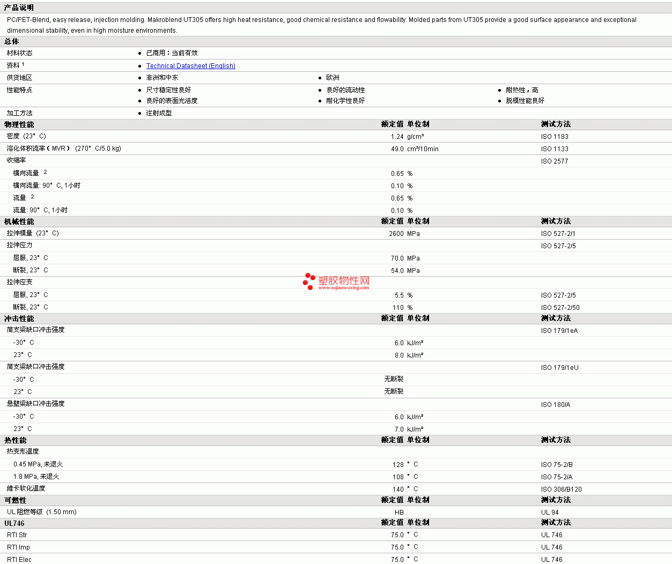Click the feature 尺寸稳定性良好

point(168,90)
